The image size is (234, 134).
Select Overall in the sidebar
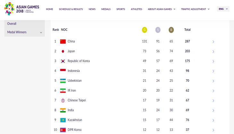coord(12,24)
